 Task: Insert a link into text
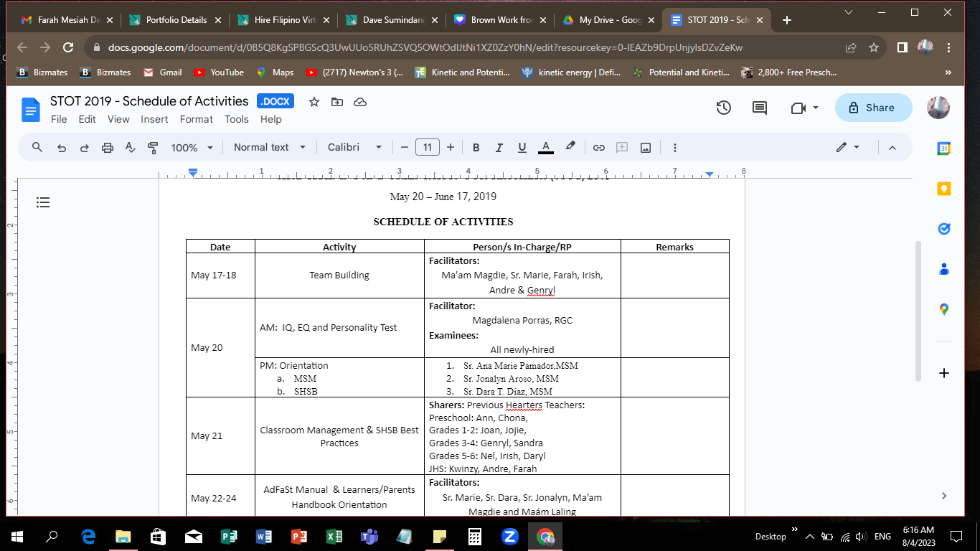[x=599, y=147]
